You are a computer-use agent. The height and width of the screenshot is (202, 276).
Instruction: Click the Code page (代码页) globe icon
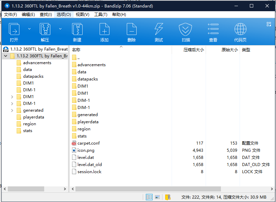click(x=240, y=30)
